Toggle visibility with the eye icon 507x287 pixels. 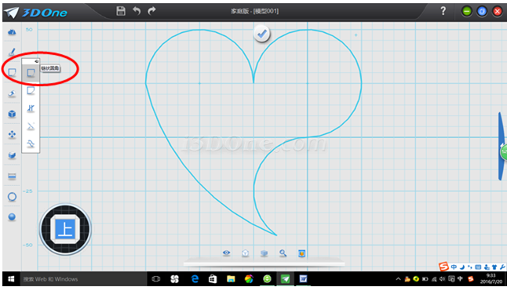coord(227,253)
